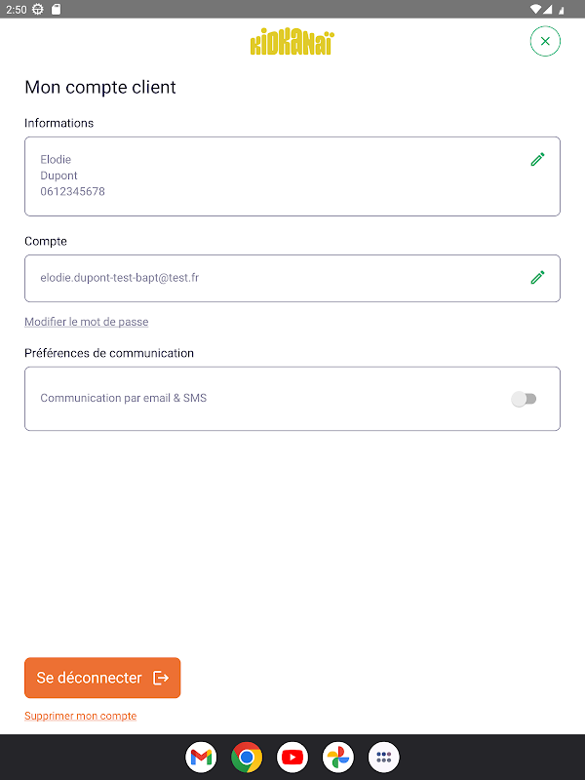The image size is (585, 780).
Task: Tap the phone number 0612345678
Action: click(x=72, y=192)
